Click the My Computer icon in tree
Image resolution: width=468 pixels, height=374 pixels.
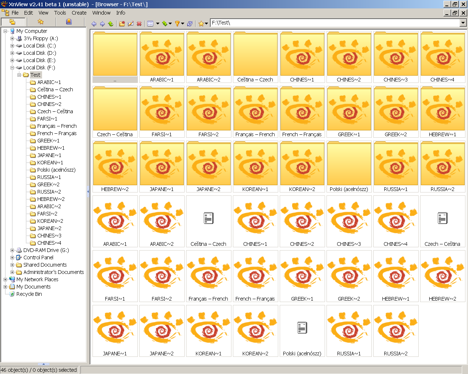12,31
